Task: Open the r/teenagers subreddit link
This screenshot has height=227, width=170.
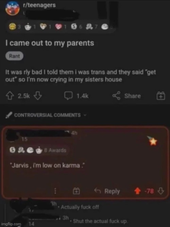Action: pyautogui.click(x=39, y=5)
